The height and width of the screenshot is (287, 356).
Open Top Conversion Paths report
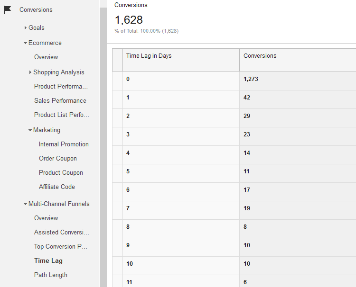click(61, 247)
